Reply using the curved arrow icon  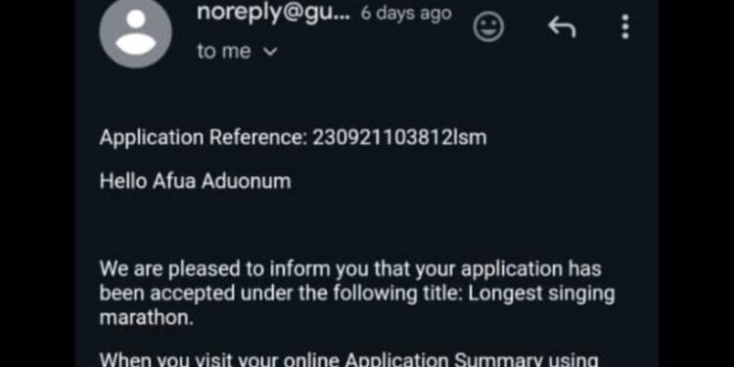(562, 27)
